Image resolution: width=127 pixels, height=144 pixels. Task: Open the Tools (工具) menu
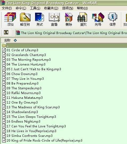pyautogui.click(x=35, y=8)
